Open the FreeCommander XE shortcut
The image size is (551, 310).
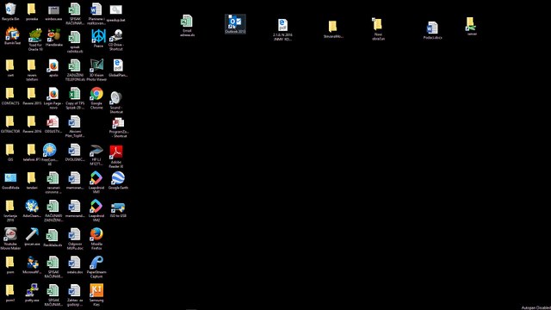click(50, 154)
